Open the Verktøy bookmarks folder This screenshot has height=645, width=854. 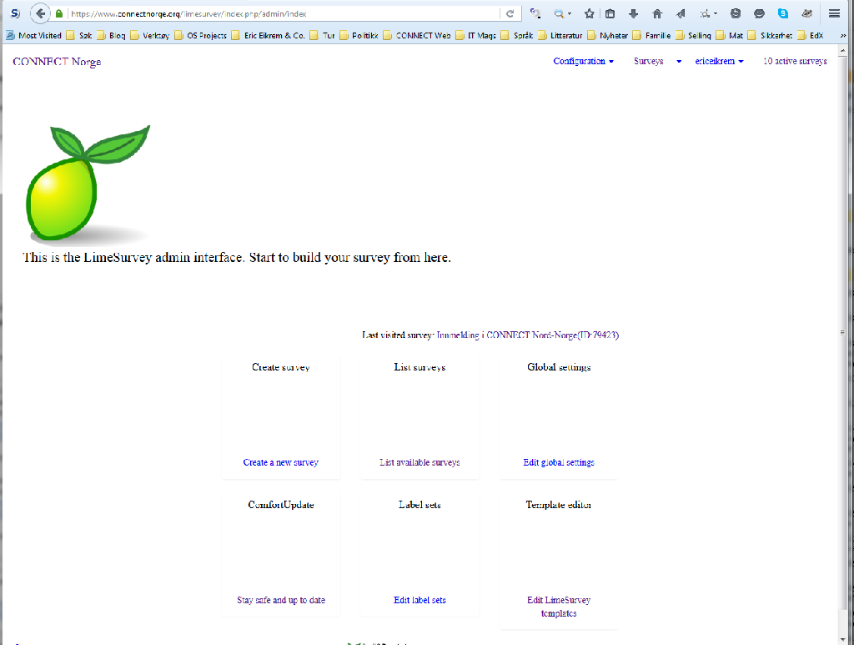point(150,35)
